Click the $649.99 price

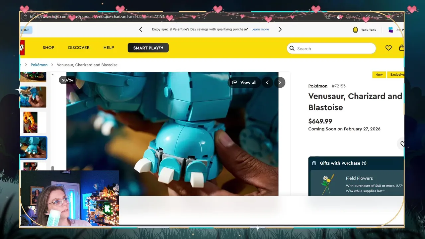[320, 121]
